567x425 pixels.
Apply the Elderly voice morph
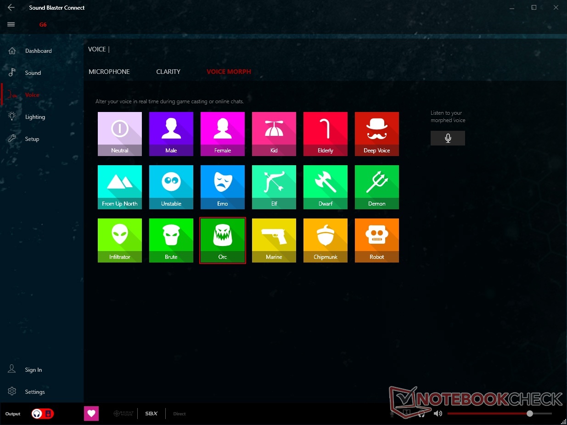(x=326, y=134)
